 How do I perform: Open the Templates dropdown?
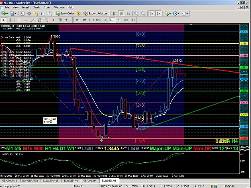click(185, 14)
